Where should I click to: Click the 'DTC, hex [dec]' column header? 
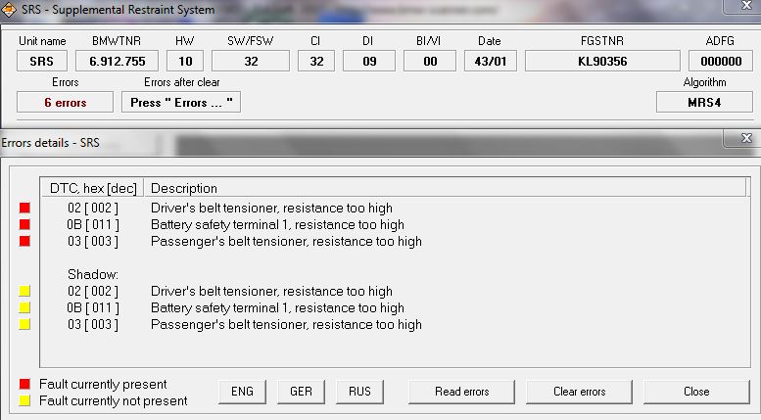(93, 188)
